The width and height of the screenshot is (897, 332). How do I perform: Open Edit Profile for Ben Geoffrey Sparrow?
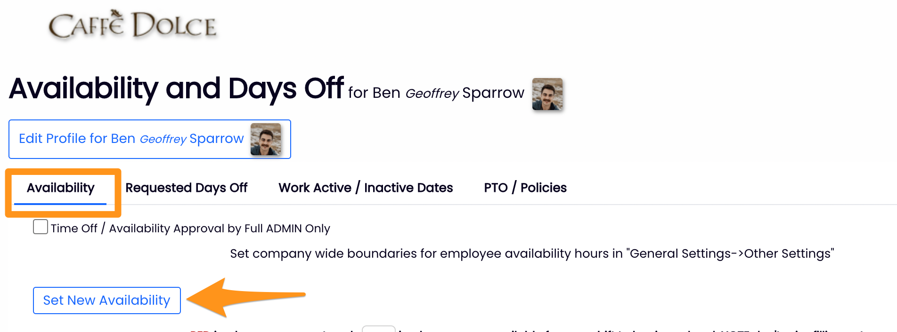[x=131, y=139]
